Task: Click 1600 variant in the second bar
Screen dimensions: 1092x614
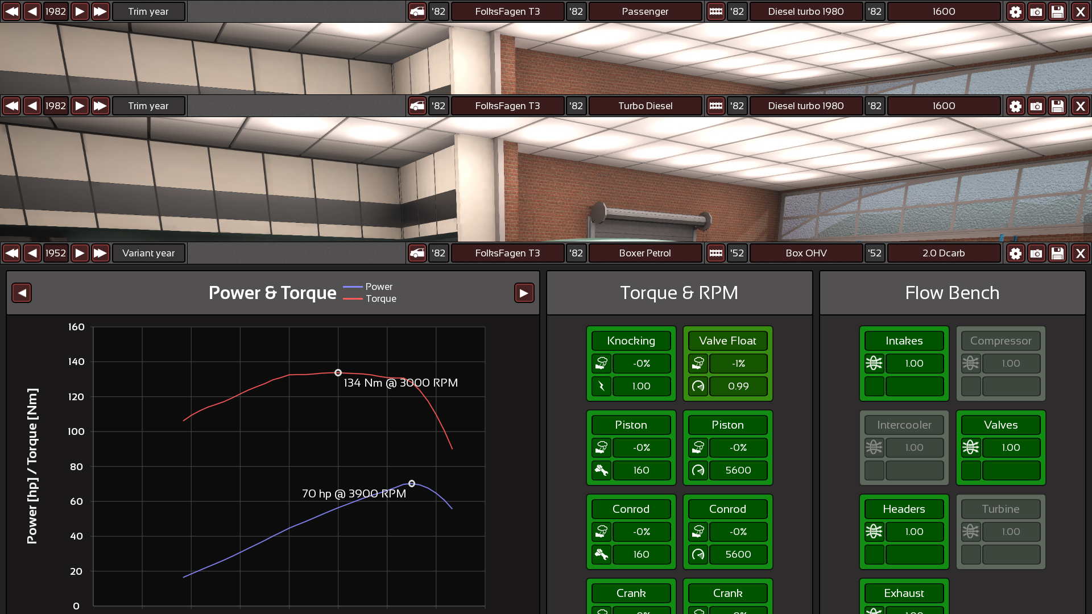Action: coord(944,106)
